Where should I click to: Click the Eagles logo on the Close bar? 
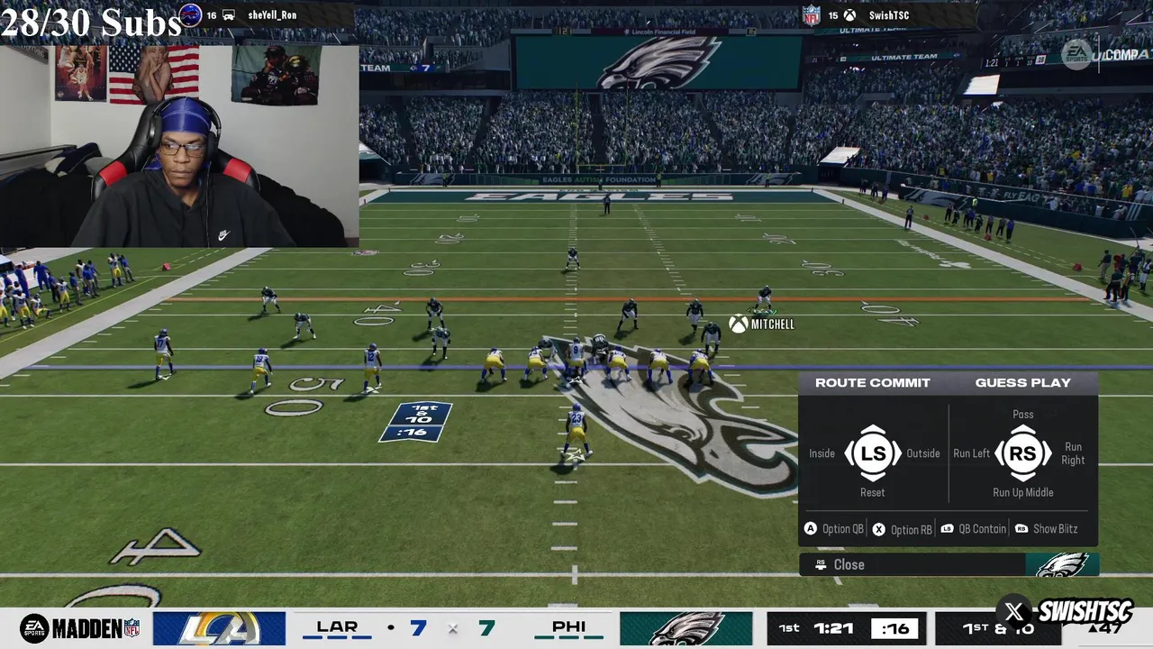[1062, 565]
